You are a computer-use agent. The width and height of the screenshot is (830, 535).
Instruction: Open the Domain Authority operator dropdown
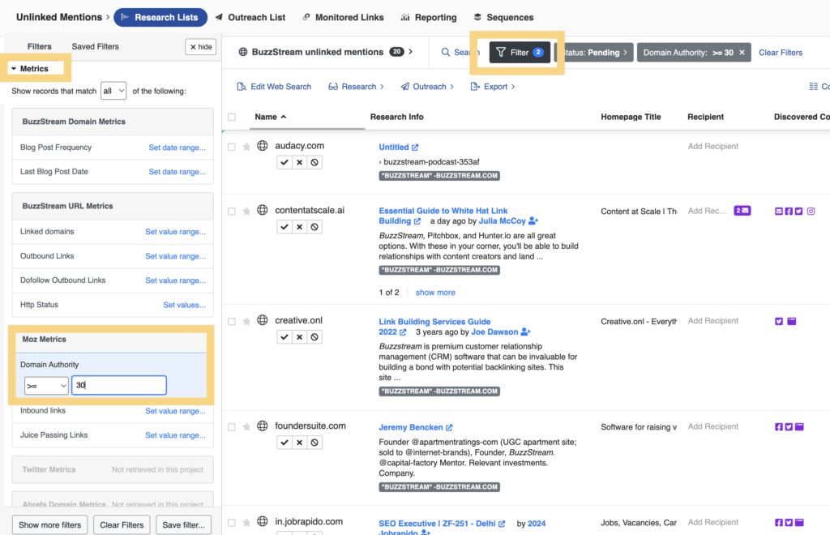46,386
